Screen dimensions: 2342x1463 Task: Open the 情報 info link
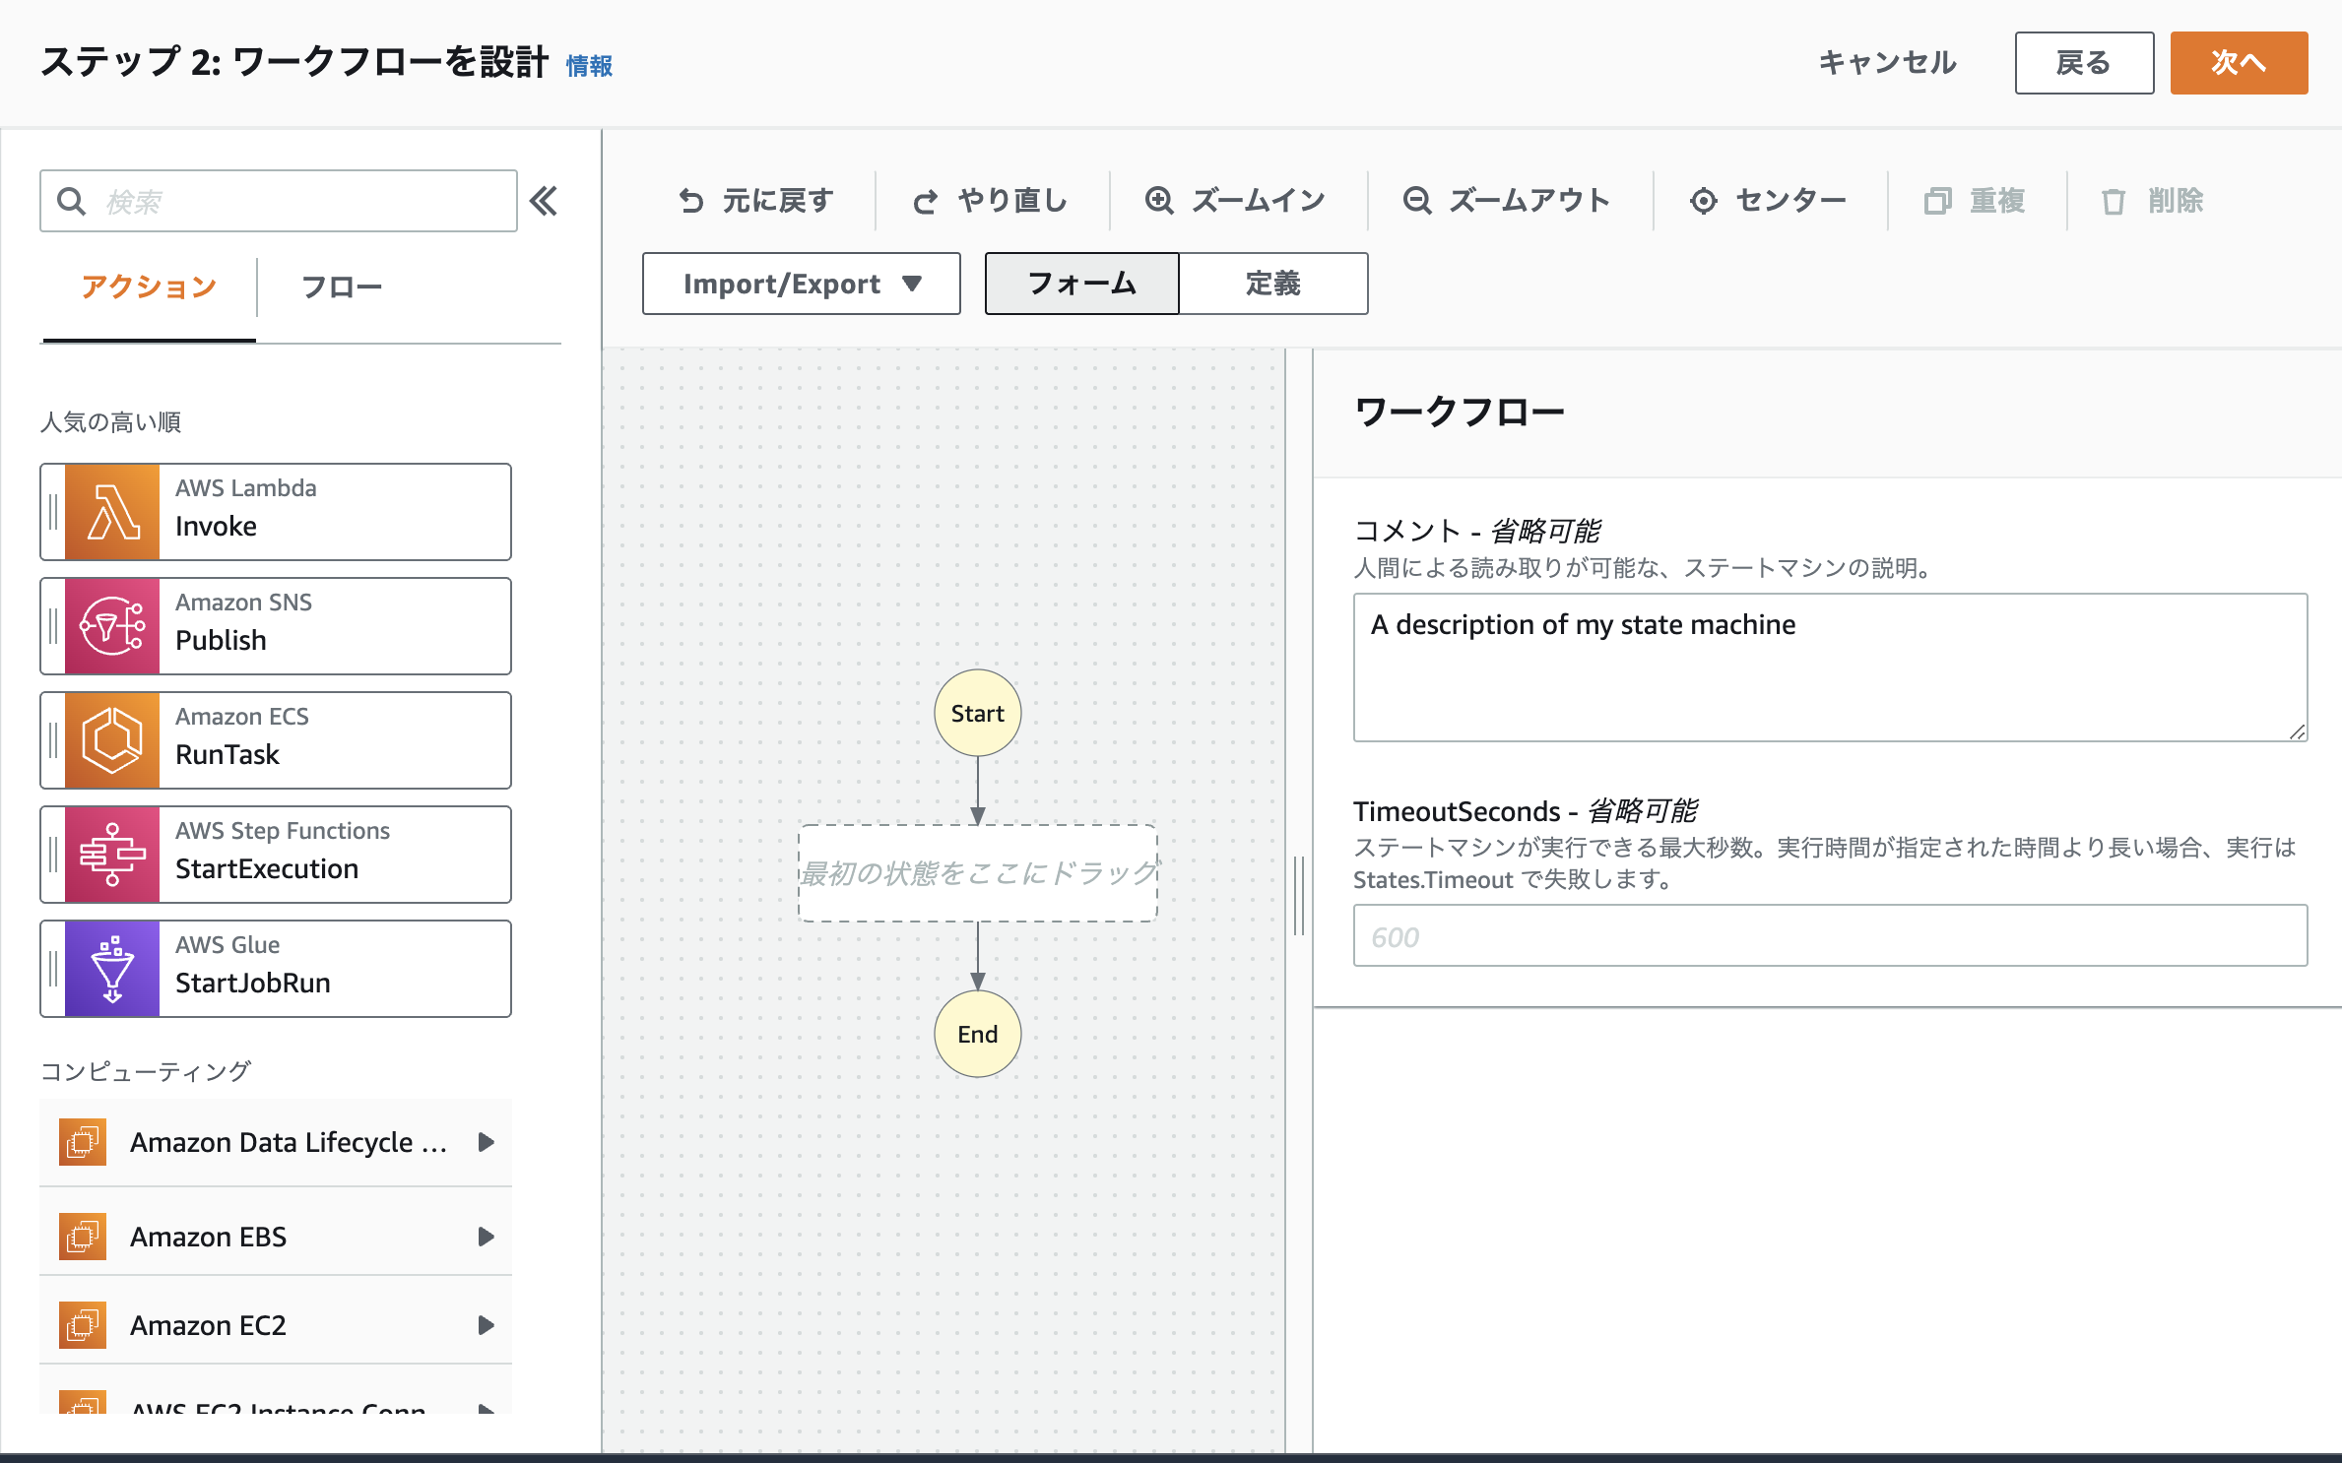[x=589, y=66]
